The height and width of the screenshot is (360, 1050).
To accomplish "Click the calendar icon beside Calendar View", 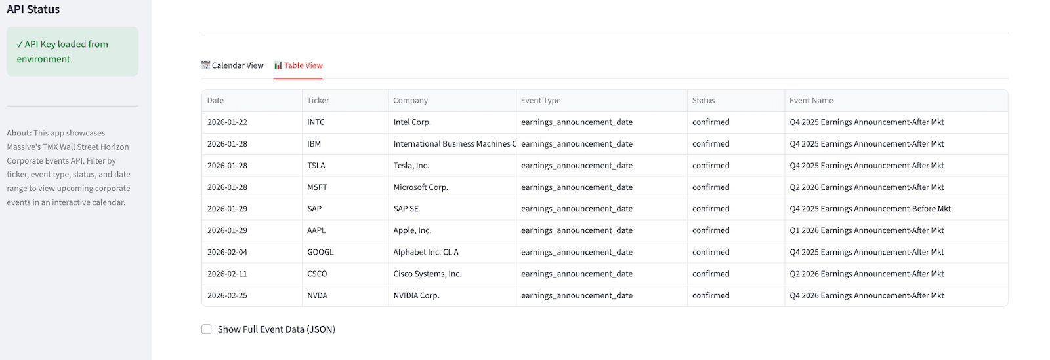I will point(205,65).
